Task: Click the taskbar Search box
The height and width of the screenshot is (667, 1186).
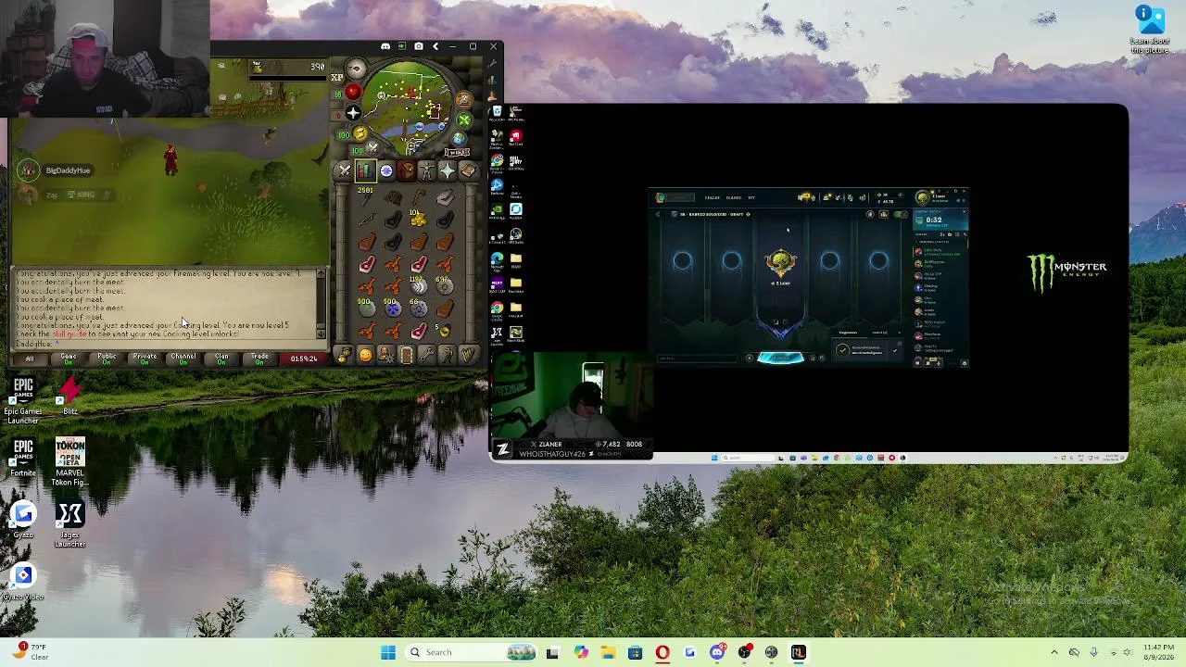Action: (x=472, y=652)
